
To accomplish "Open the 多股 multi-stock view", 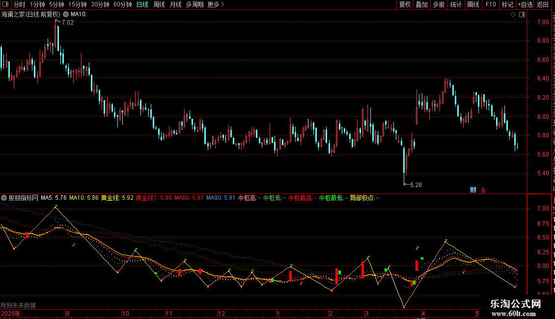I will pyautogui.click(x=439, y=4).
